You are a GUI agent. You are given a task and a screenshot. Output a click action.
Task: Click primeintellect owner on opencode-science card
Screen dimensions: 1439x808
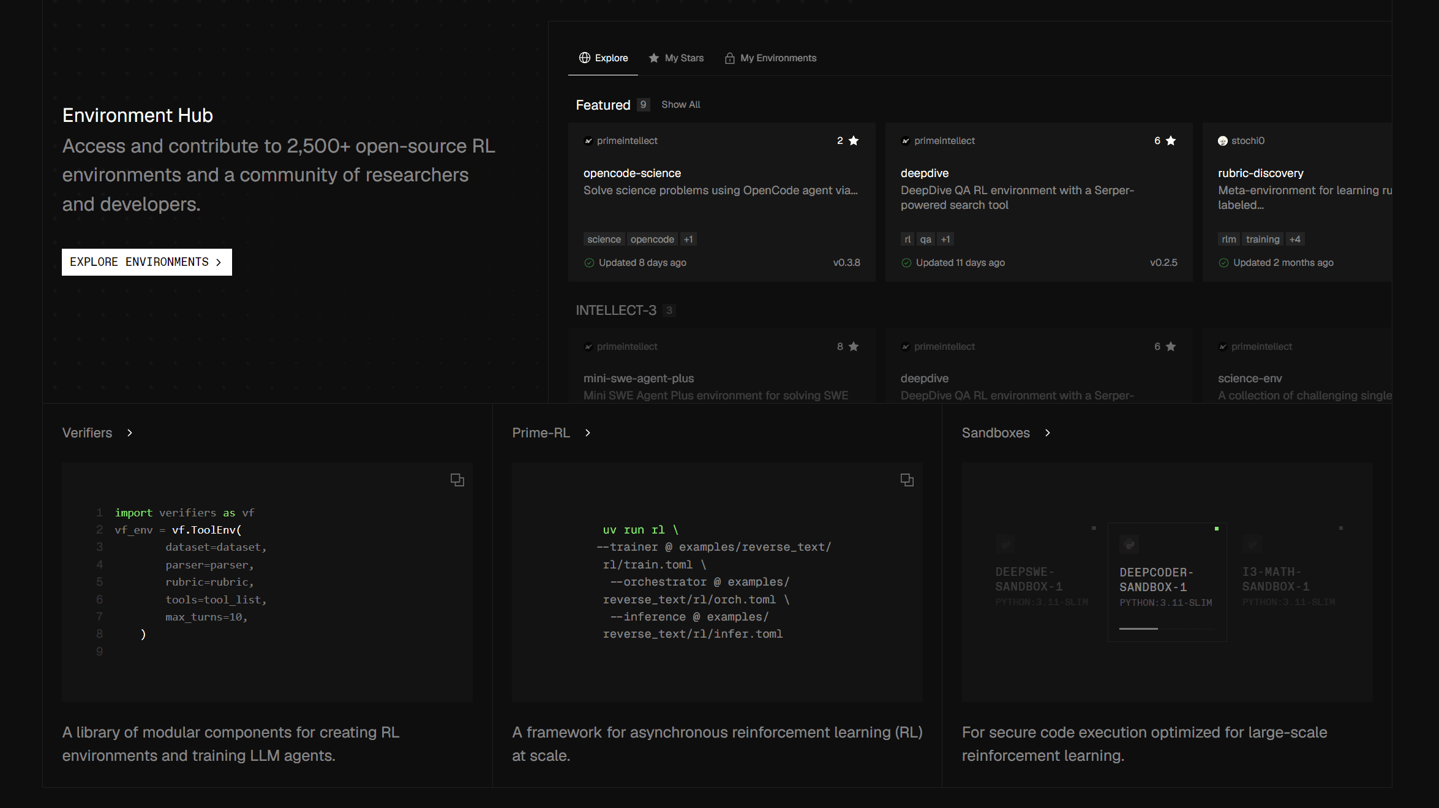(627, 141)
